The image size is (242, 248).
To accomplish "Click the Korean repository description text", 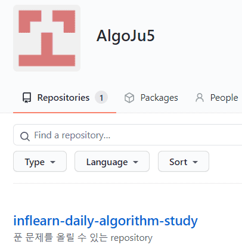I will 83,238.
